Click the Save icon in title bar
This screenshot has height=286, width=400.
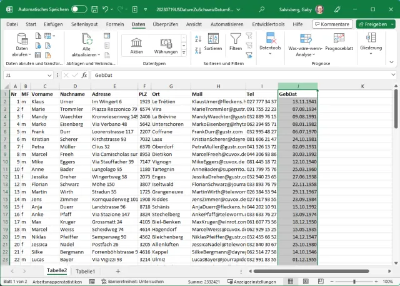click(94, 9)
